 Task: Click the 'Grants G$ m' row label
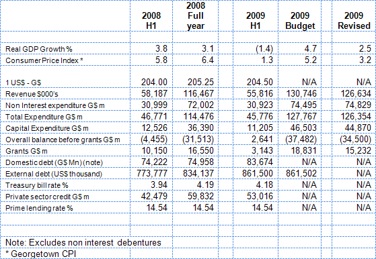[x=26, y=151]
